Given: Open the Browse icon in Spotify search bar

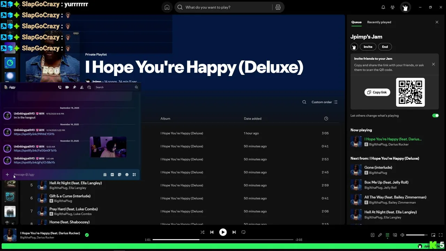Looking at the screenshot, I should tap(278, 7).
